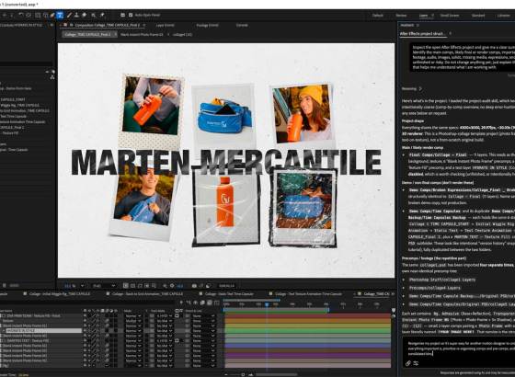515x377 pixels.
Task: Click the third icon right of the resolution dropdown
Action: click(x=139, y=286)
